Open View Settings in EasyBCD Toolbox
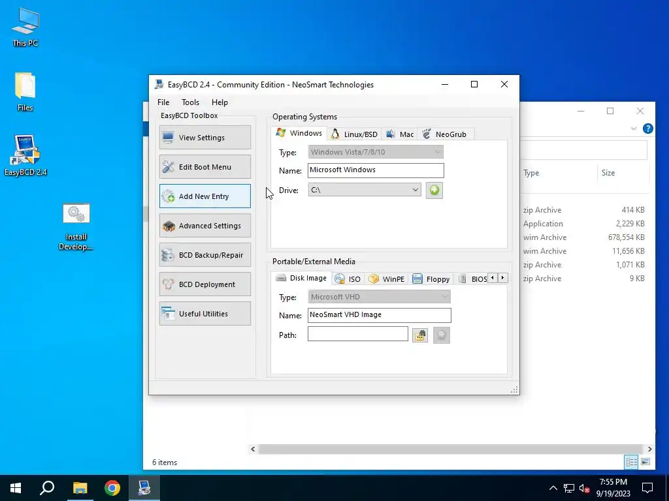 (204, 137)
